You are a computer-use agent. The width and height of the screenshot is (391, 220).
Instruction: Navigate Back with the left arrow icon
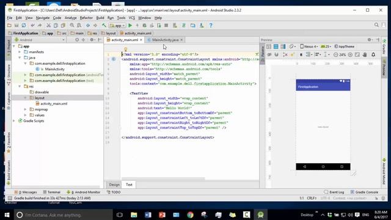(x=88, y=26)
